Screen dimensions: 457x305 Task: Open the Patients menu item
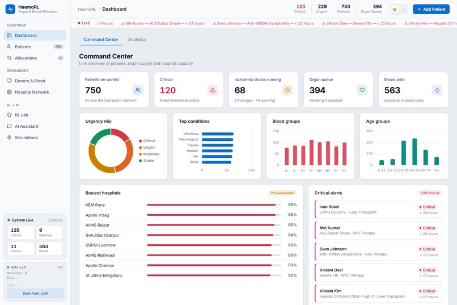point(35,47)
